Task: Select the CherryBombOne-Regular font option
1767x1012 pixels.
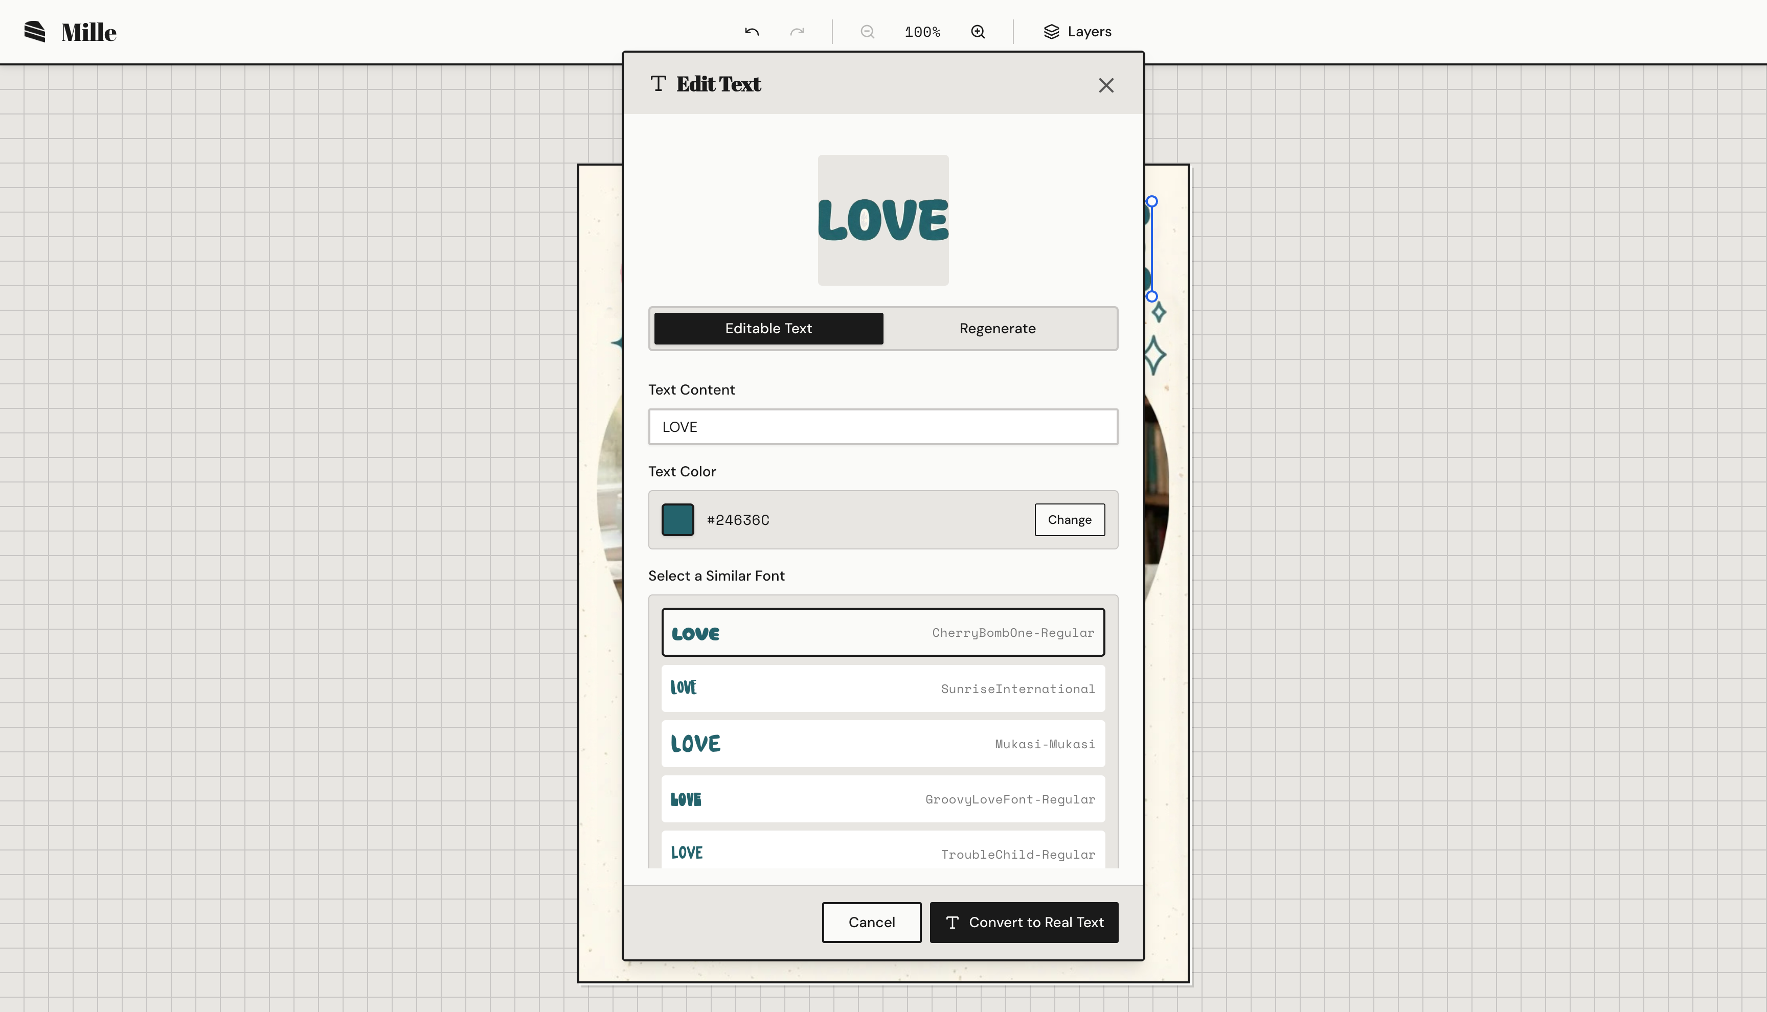Action: pos(883,633)
